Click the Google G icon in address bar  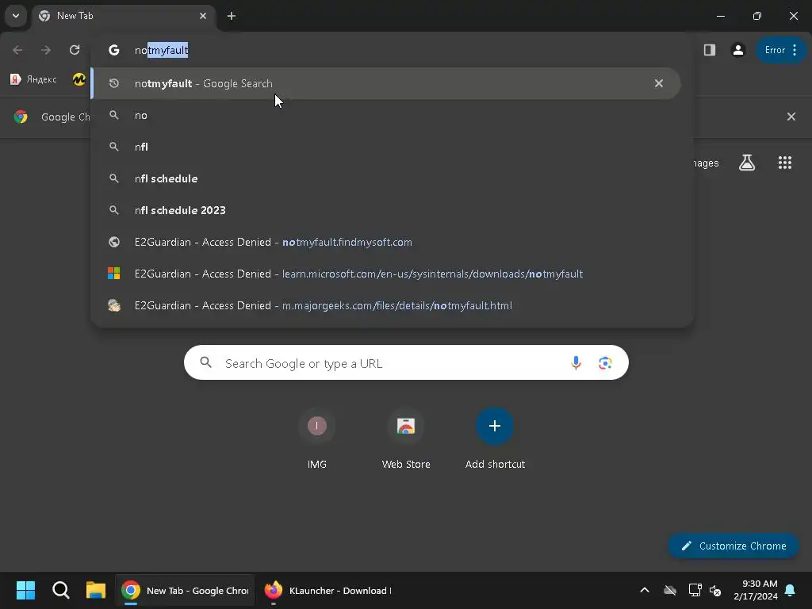click(114, 50)
